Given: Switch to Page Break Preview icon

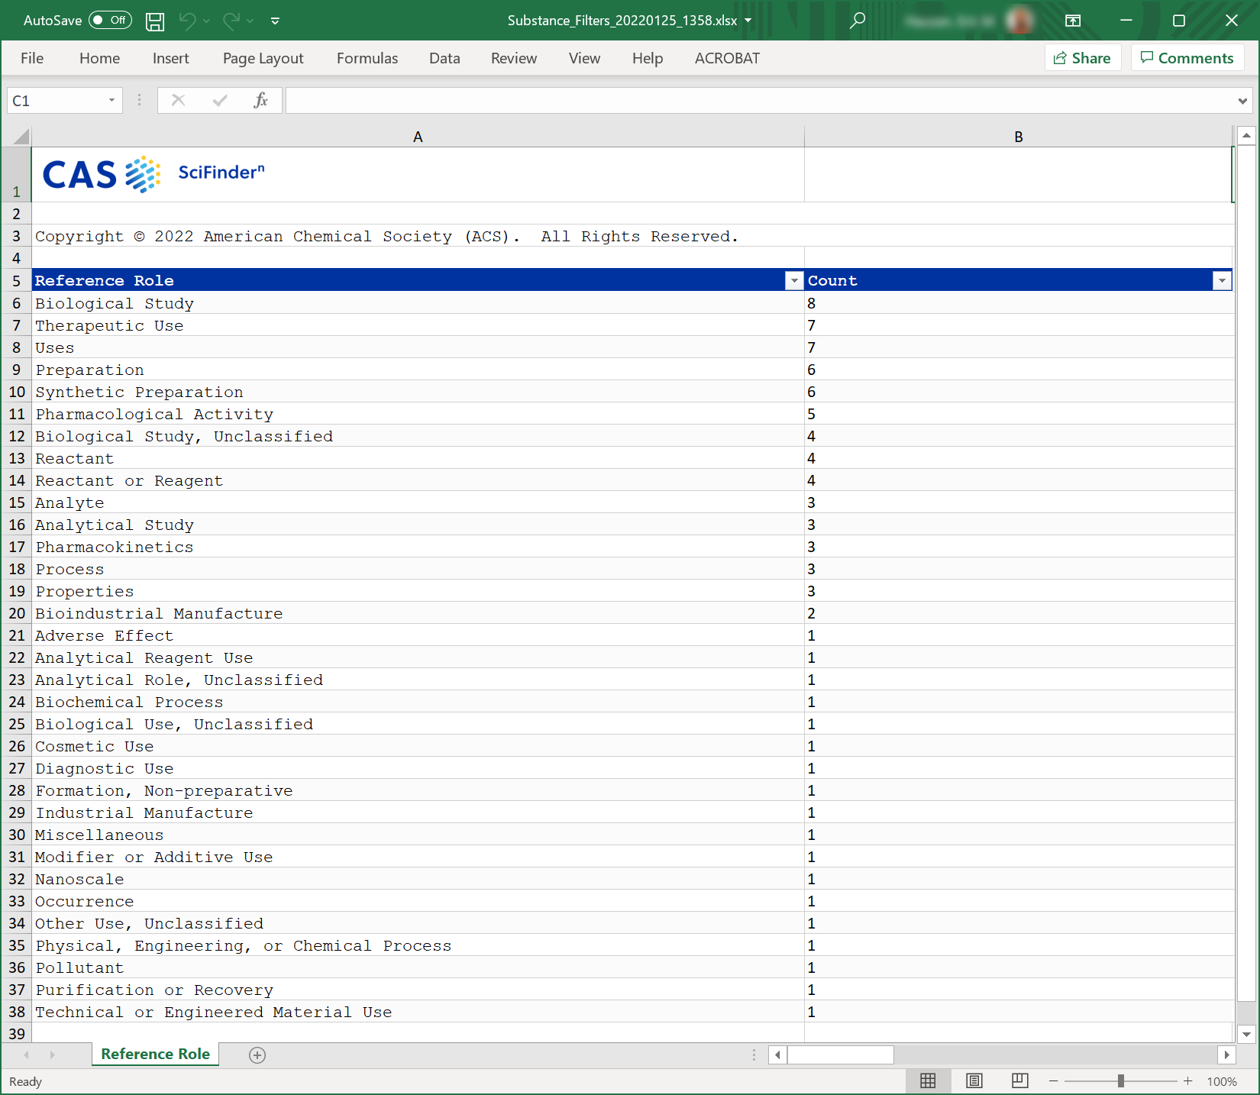Looking at the screenshot, I should [x=1019, y=1081].
